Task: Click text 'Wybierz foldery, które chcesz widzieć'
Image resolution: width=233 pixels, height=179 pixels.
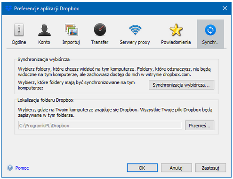Action: click(56, 69)
